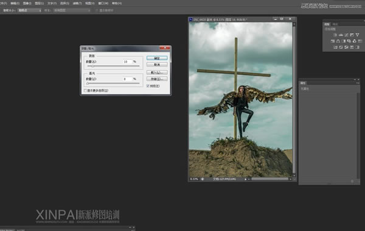365x231 pixels.
Task: Add a Levels adjustment (histogram icon)
Action: 341,35
